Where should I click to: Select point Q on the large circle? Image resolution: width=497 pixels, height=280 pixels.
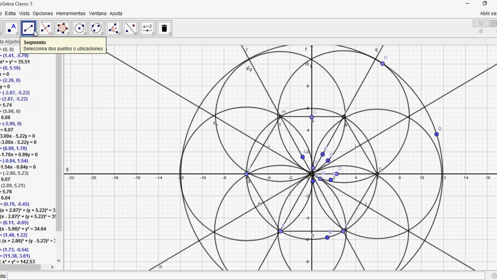pos(436,134)
